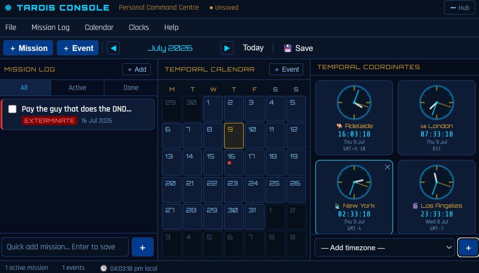Switch to the Active missions tab
479x273 pixels.
77,88
